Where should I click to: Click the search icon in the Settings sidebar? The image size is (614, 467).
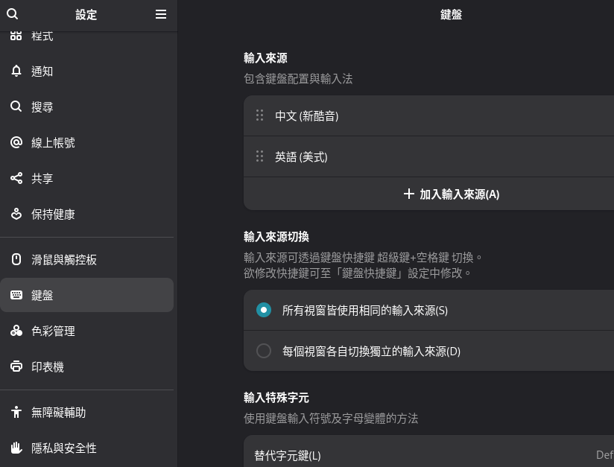tap(12, 14)
